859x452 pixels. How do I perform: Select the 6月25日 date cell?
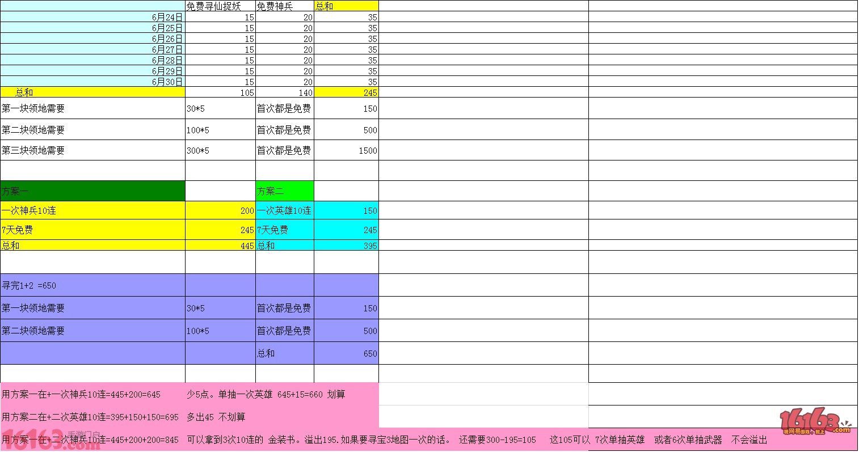pos(92,28)
